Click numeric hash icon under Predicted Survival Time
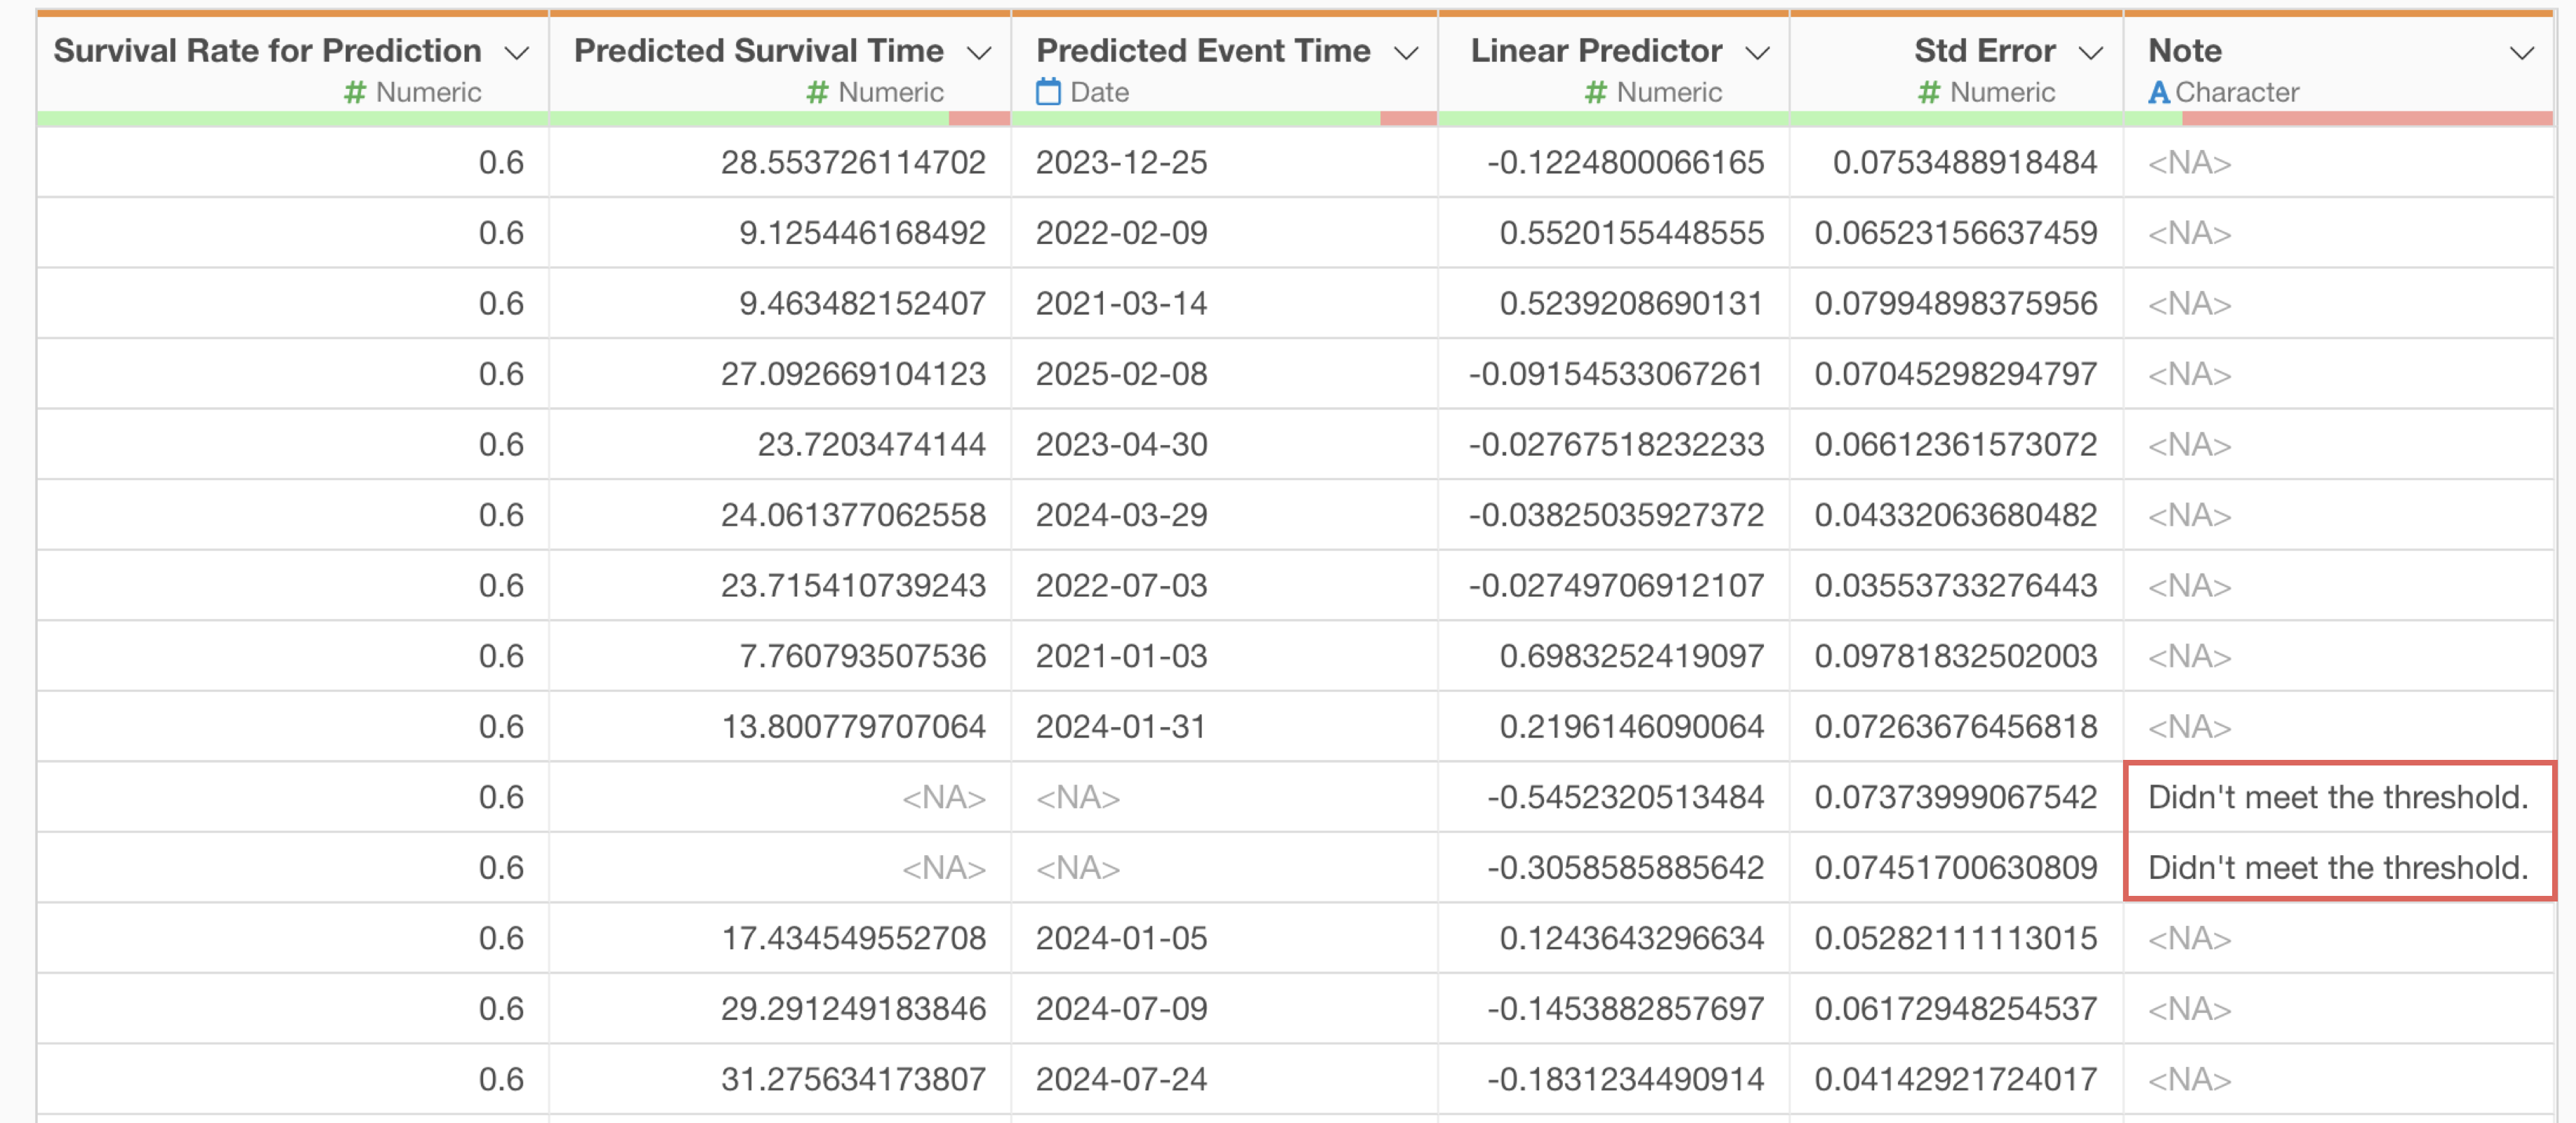 point(817,93)
